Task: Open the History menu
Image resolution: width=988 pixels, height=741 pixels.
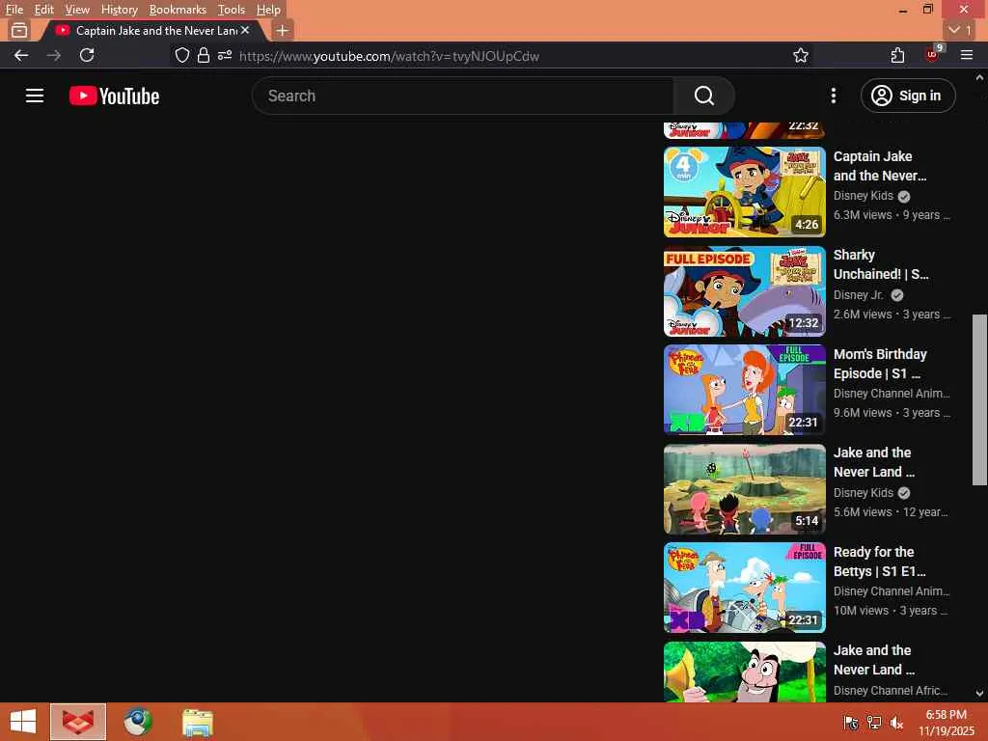Action: (119, 10)
